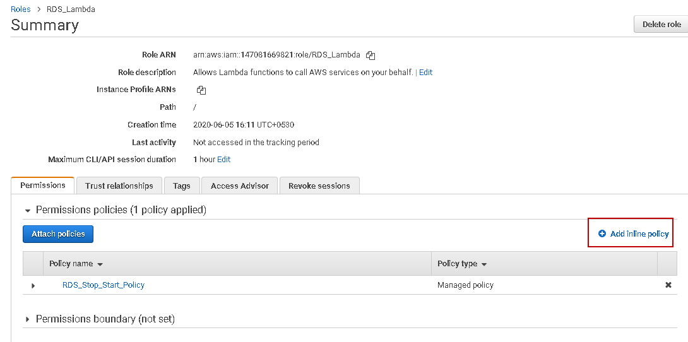Open the Add inline policy link

pos(639,234)
